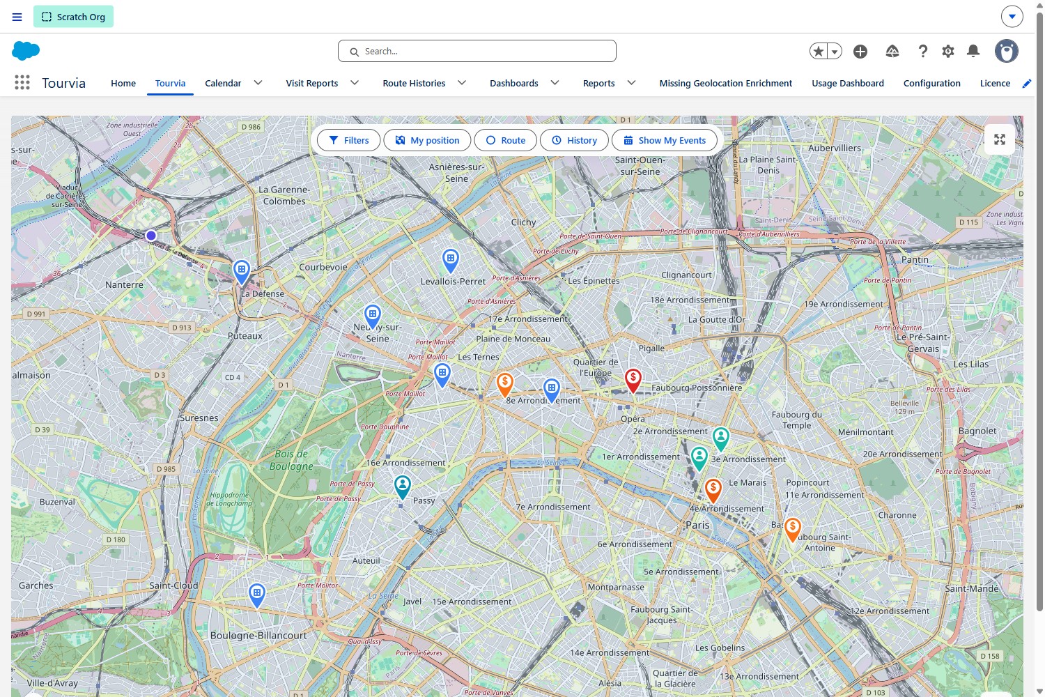Screen dimensions: 1045x697
Task: Click the Salesforce cloud logo
Action: tap(26, 51)
